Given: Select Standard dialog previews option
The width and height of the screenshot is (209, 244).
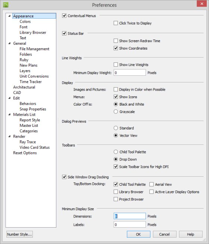Looking at the screenshot, I should click(x=116, y=128).
